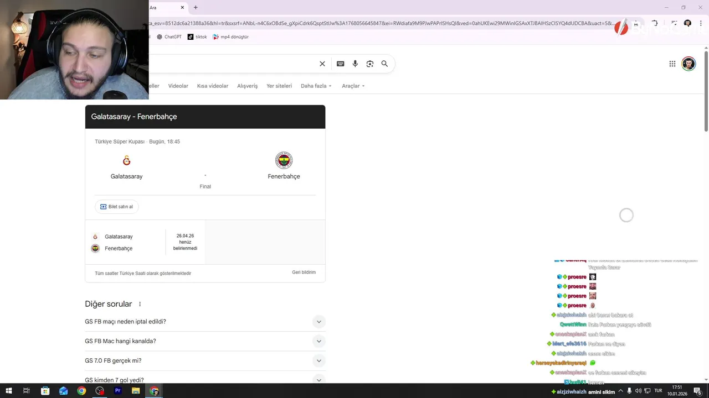Open the Araçlar dropdown
Screen dimensions: 709x398
[x=353, y=86]
